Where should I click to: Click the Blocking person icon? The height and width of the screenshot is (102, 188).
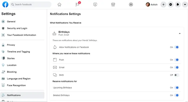tap(3, 72)
